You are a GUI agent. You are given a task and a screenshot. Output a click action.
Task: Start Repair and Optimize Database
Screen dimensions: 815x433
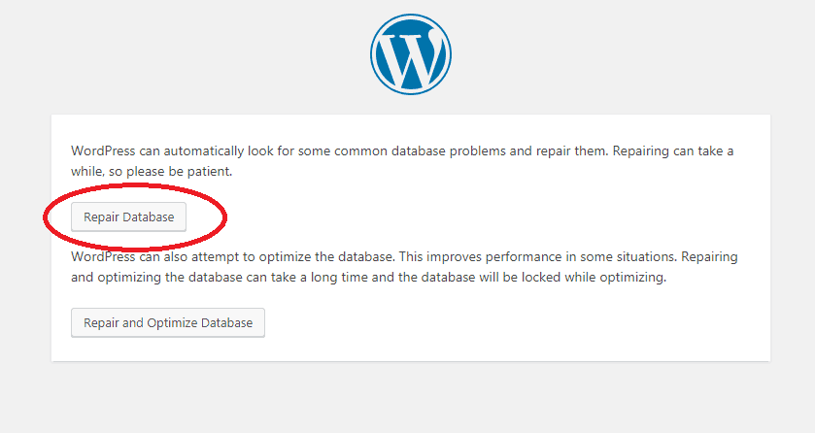click(168, 323)
